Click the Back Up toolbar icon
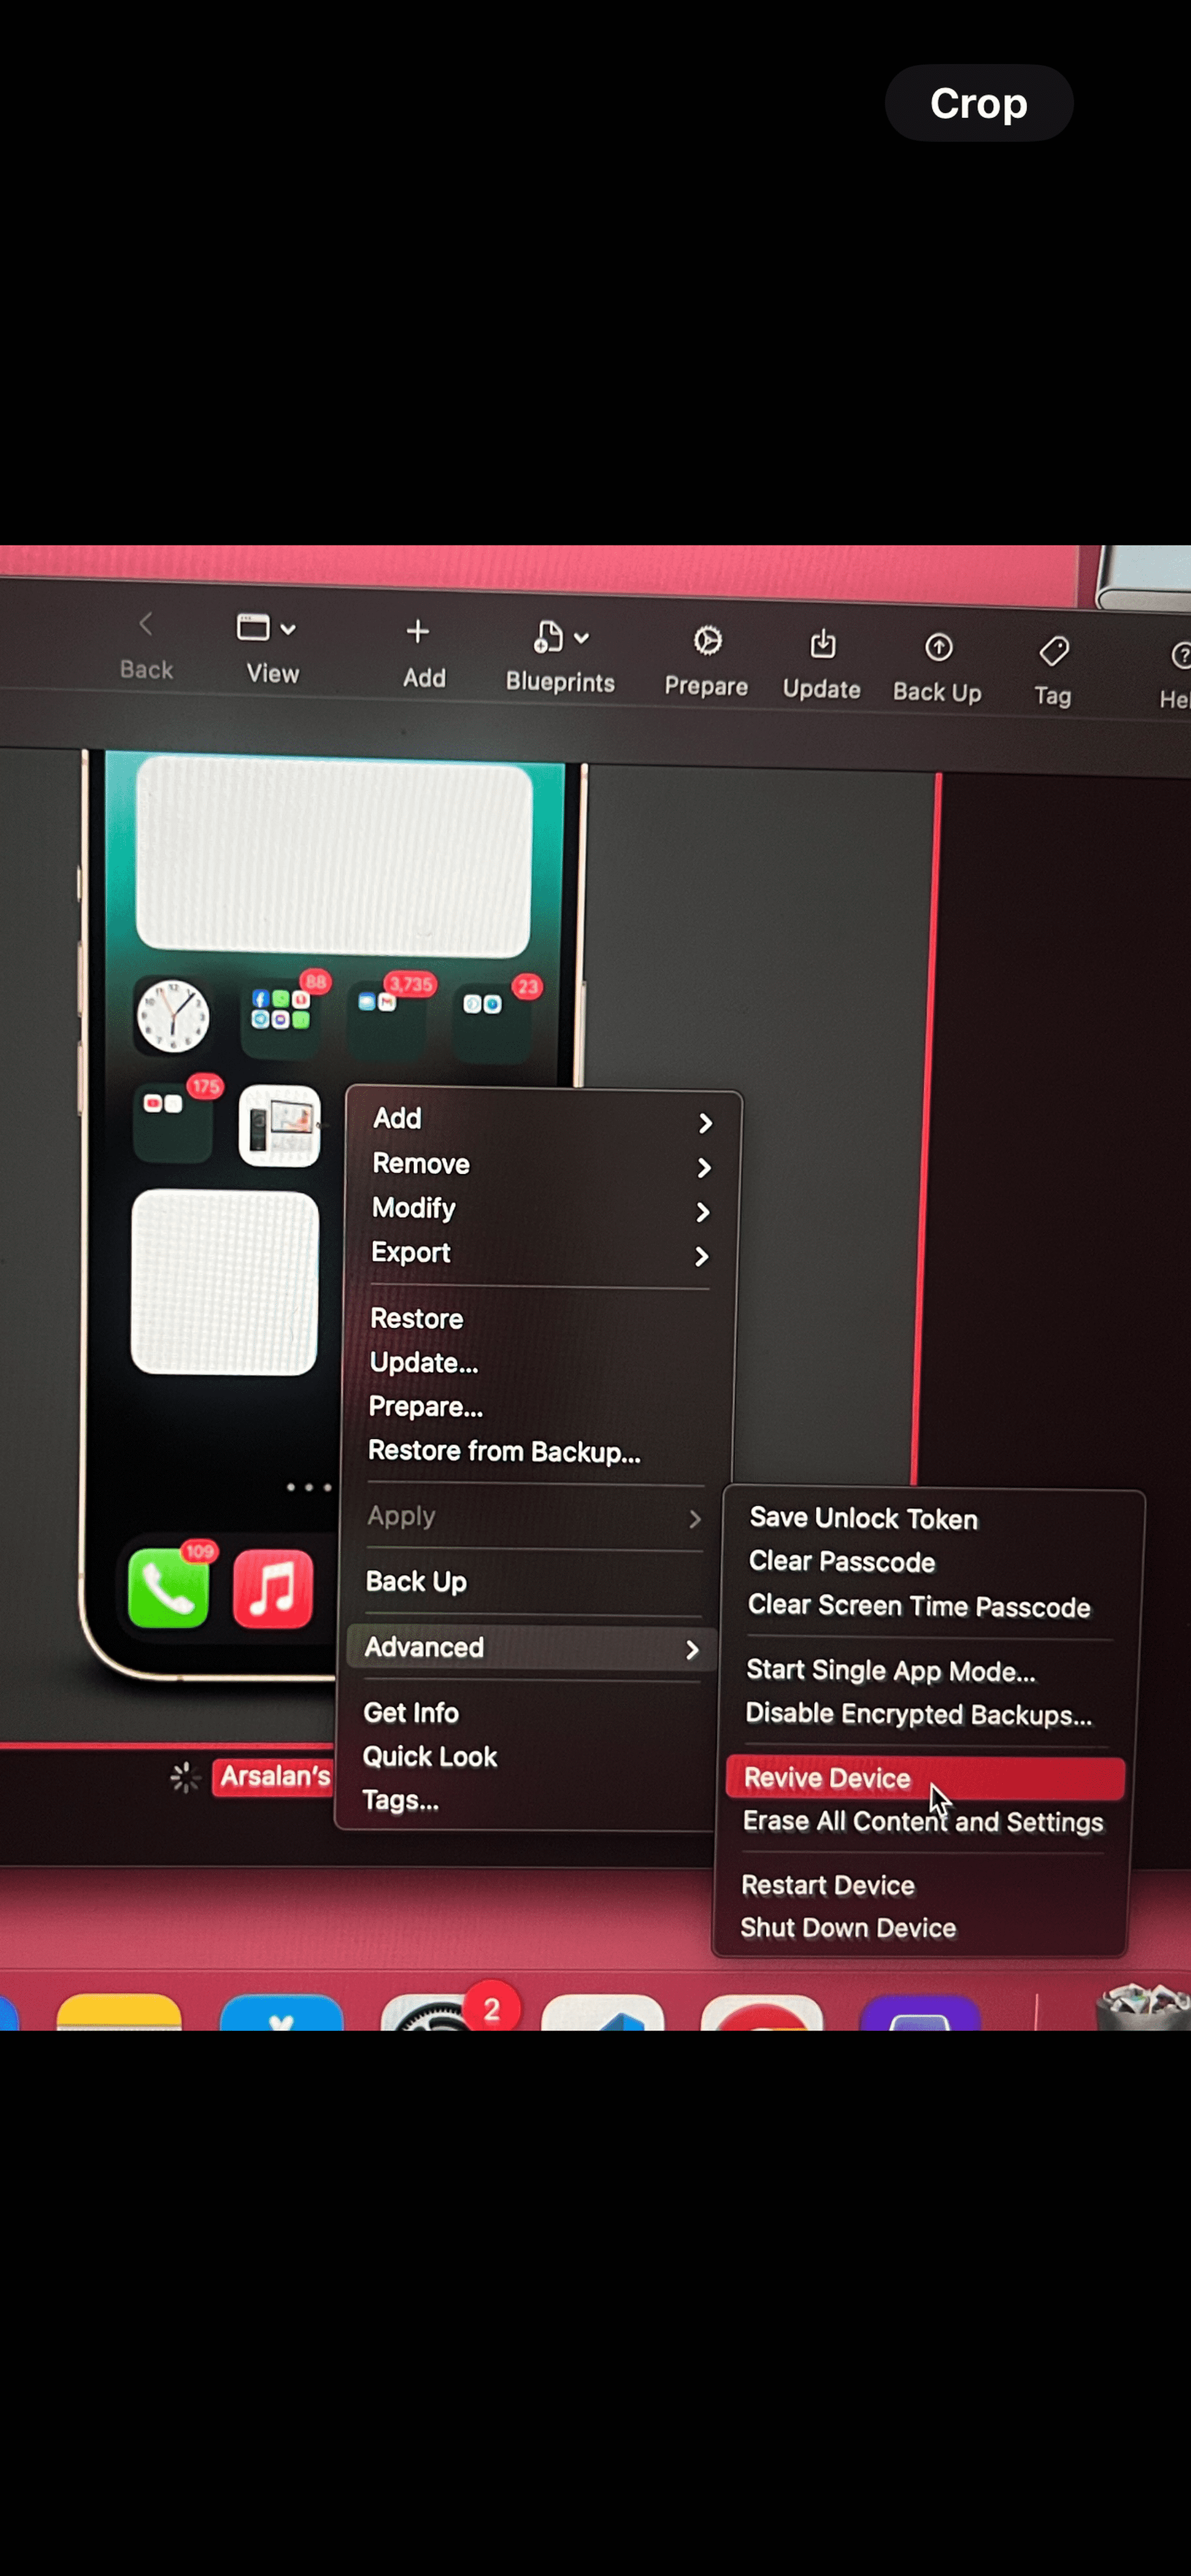The width and height of the screenshot is (1191, 2576). (937, 648)
